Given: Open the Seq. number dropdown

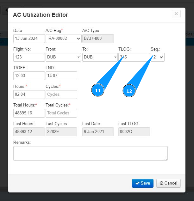Looking at the screenshot, I should pos(158,57).
